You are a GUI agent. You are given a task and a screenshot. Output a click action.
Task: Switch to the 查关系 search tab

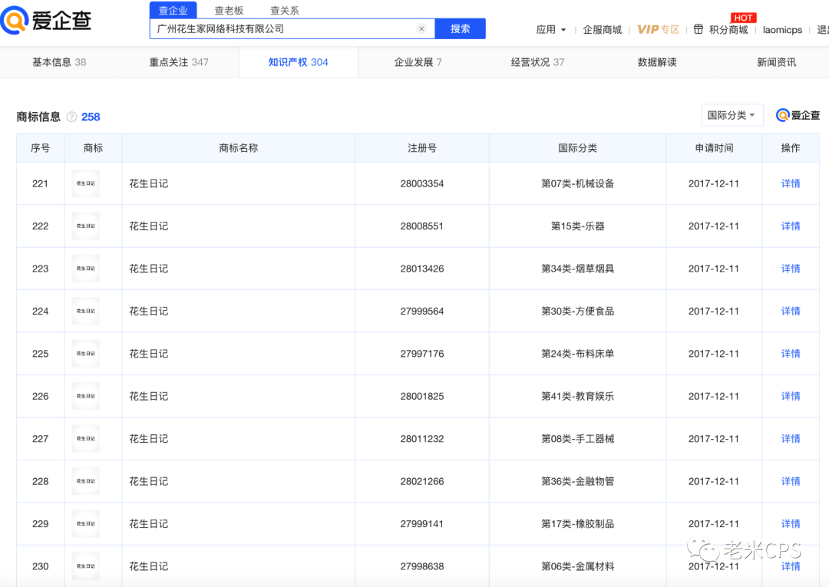(x=285, y=11)
